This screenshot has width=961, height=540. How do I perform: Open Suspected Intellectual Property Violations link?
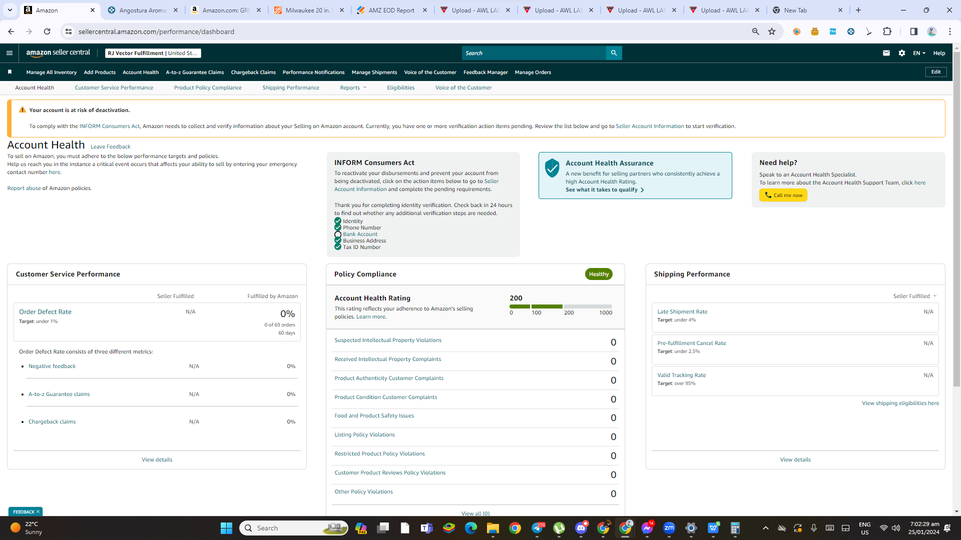388,340
